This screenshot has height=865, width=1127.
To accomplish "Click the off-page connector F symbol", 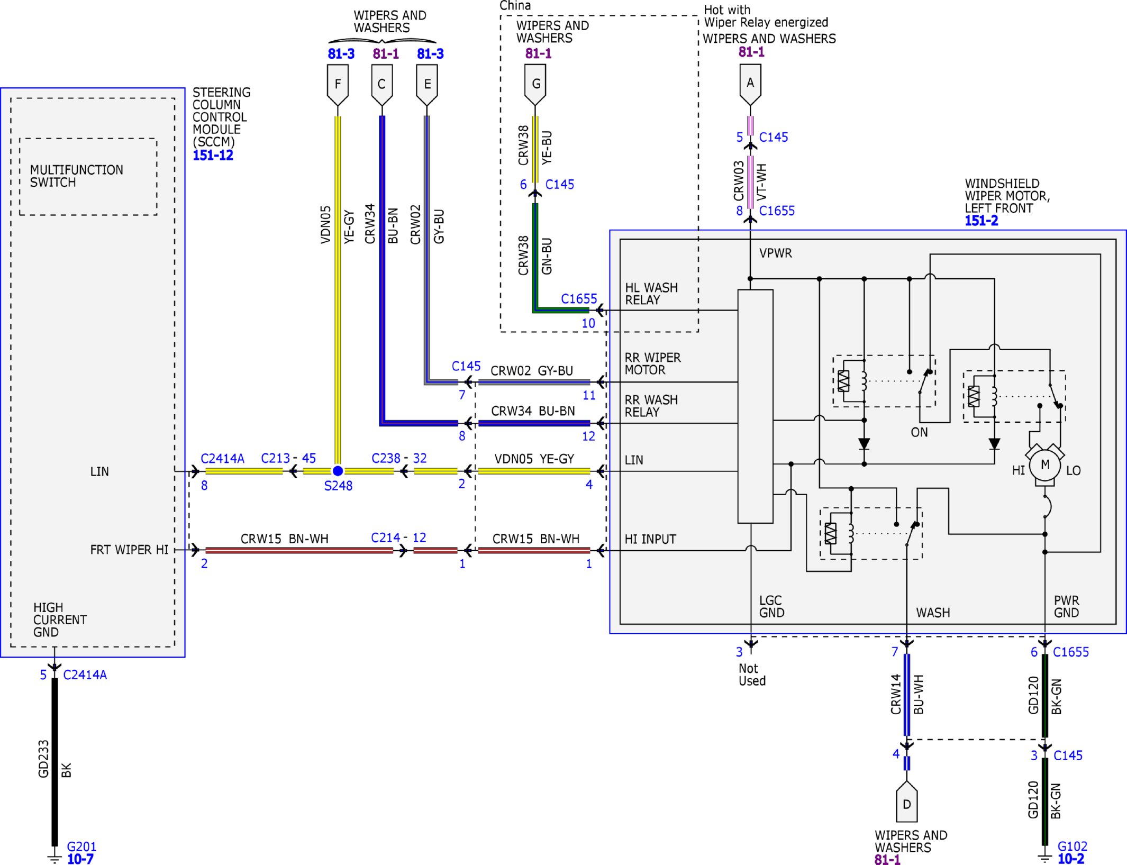I will click(338, 85).
